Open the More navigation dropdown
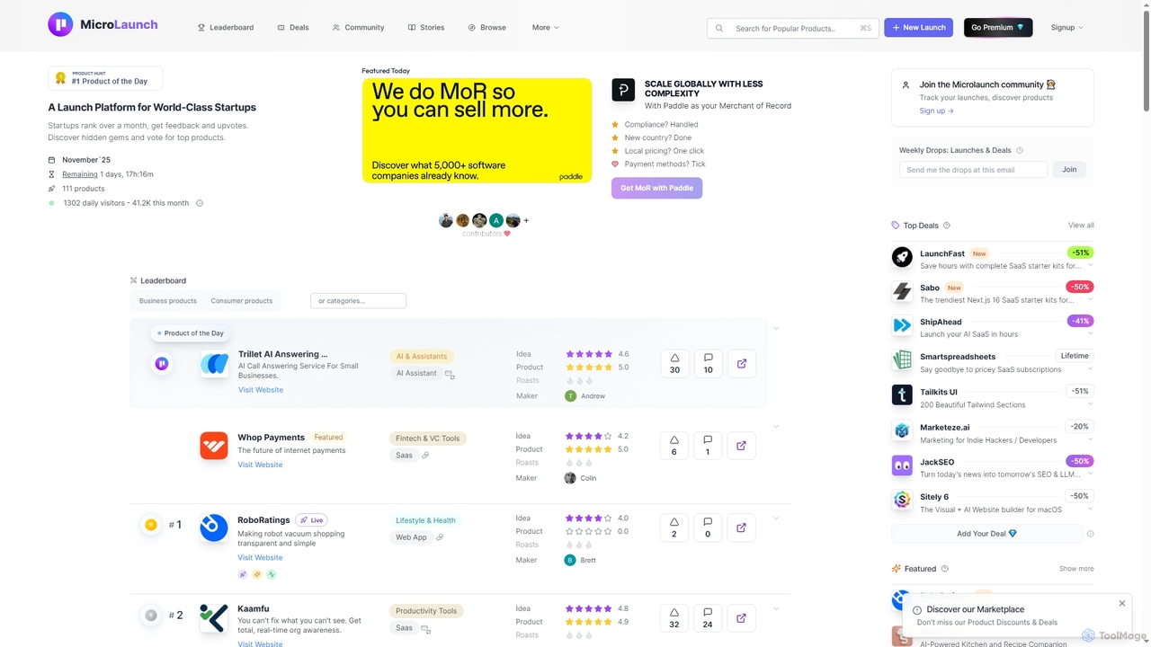 tap(545, 28)
